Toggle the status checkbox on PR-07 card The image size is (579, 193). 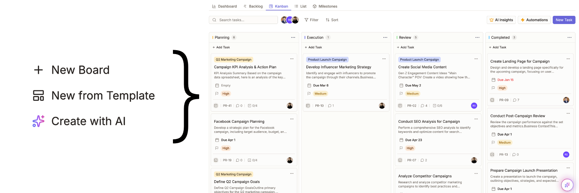[x=400, y=160]
